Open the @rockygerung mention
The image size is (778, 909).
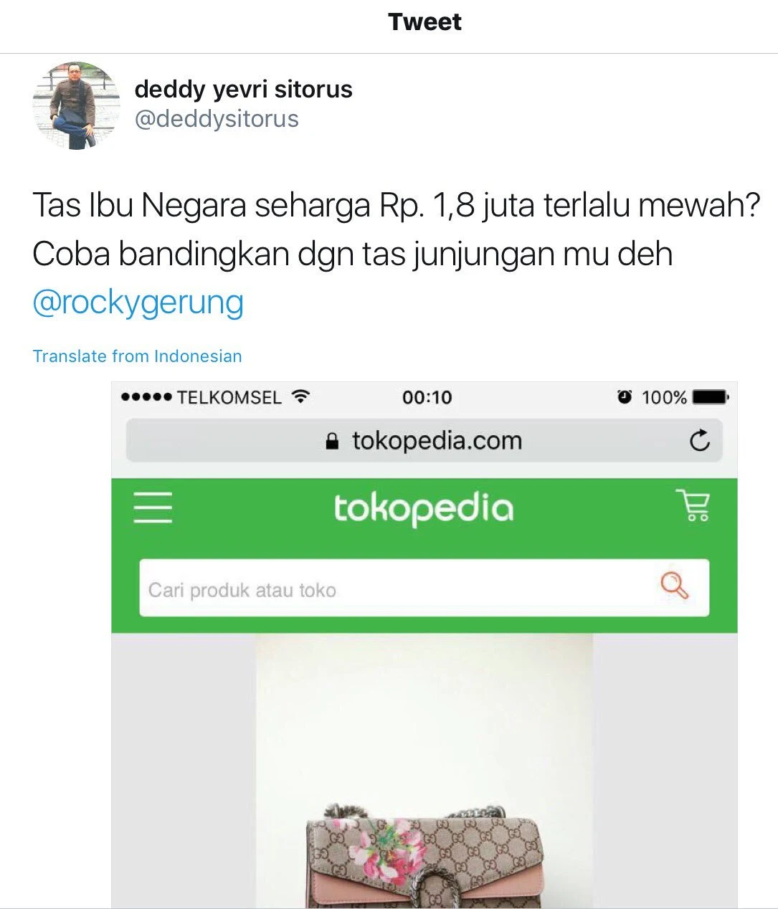coord(138,302)
